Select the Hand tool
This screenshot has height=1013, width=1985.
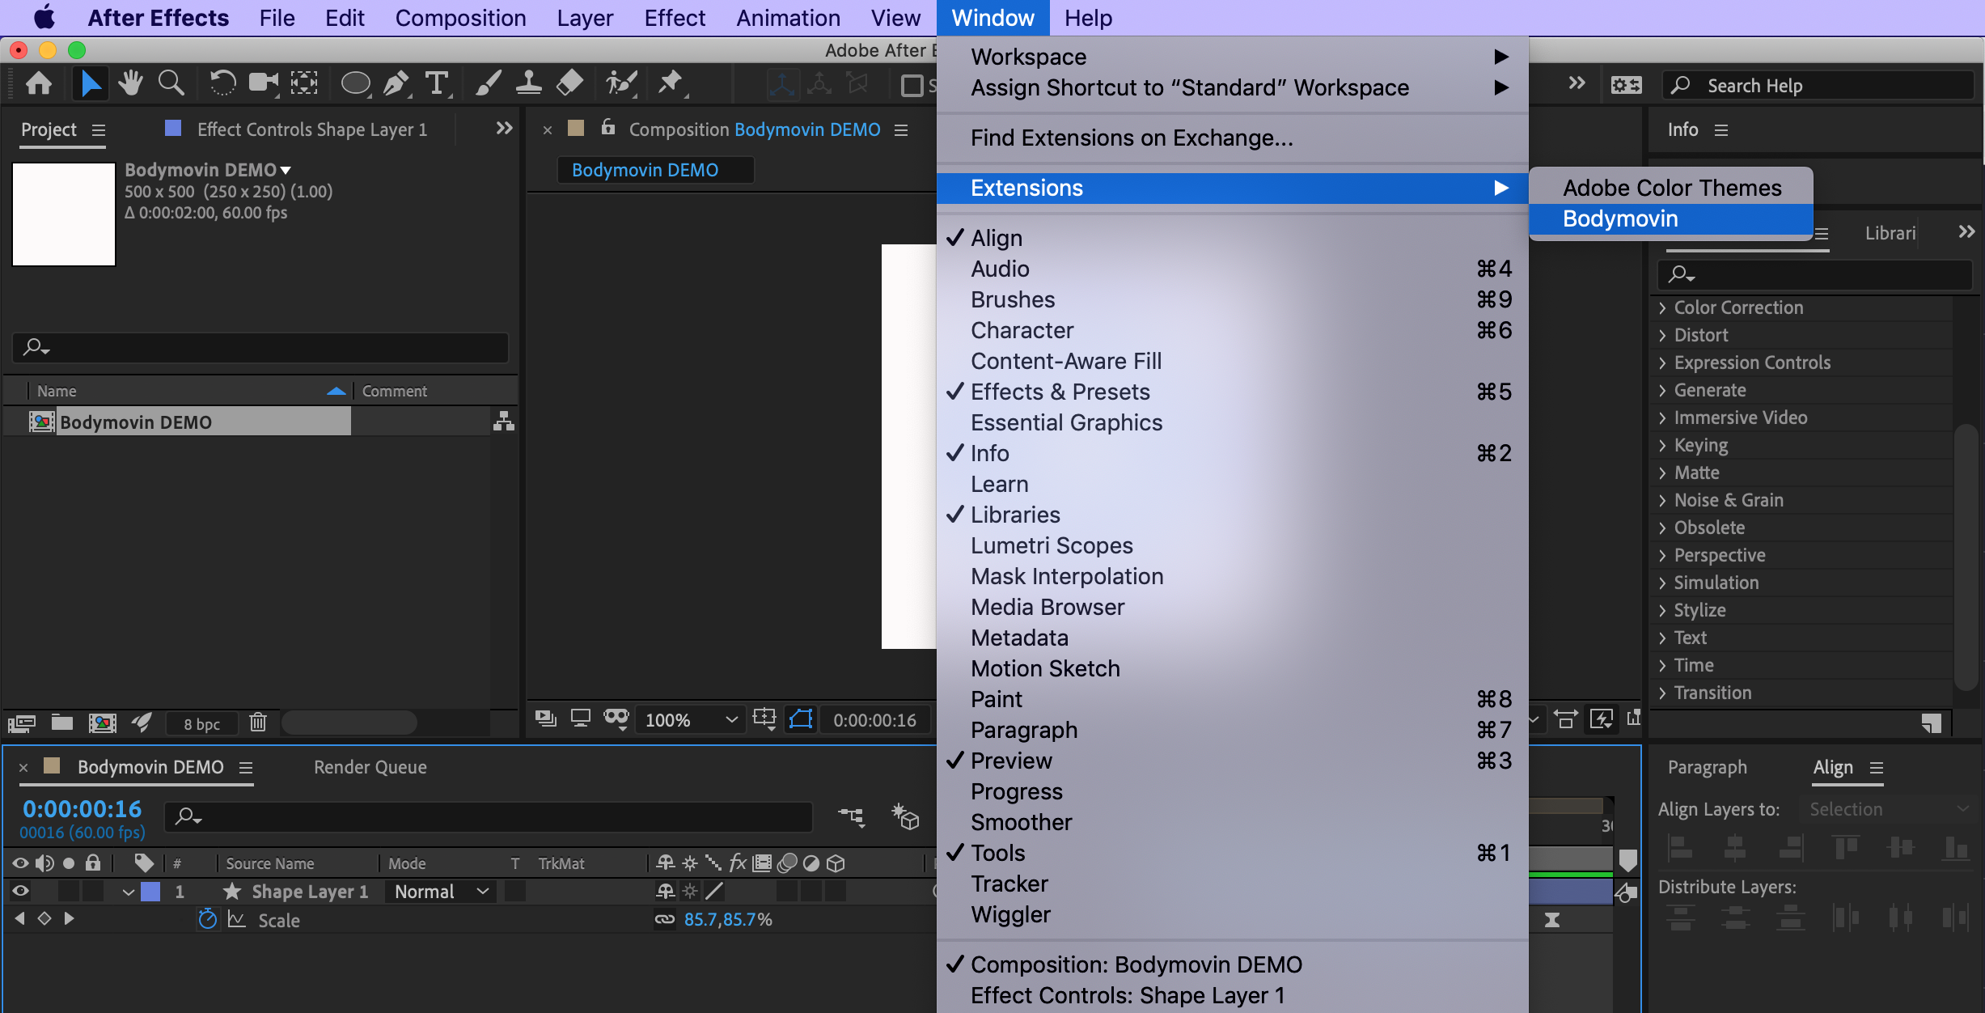pyautogui.click(x=130, y=83)
